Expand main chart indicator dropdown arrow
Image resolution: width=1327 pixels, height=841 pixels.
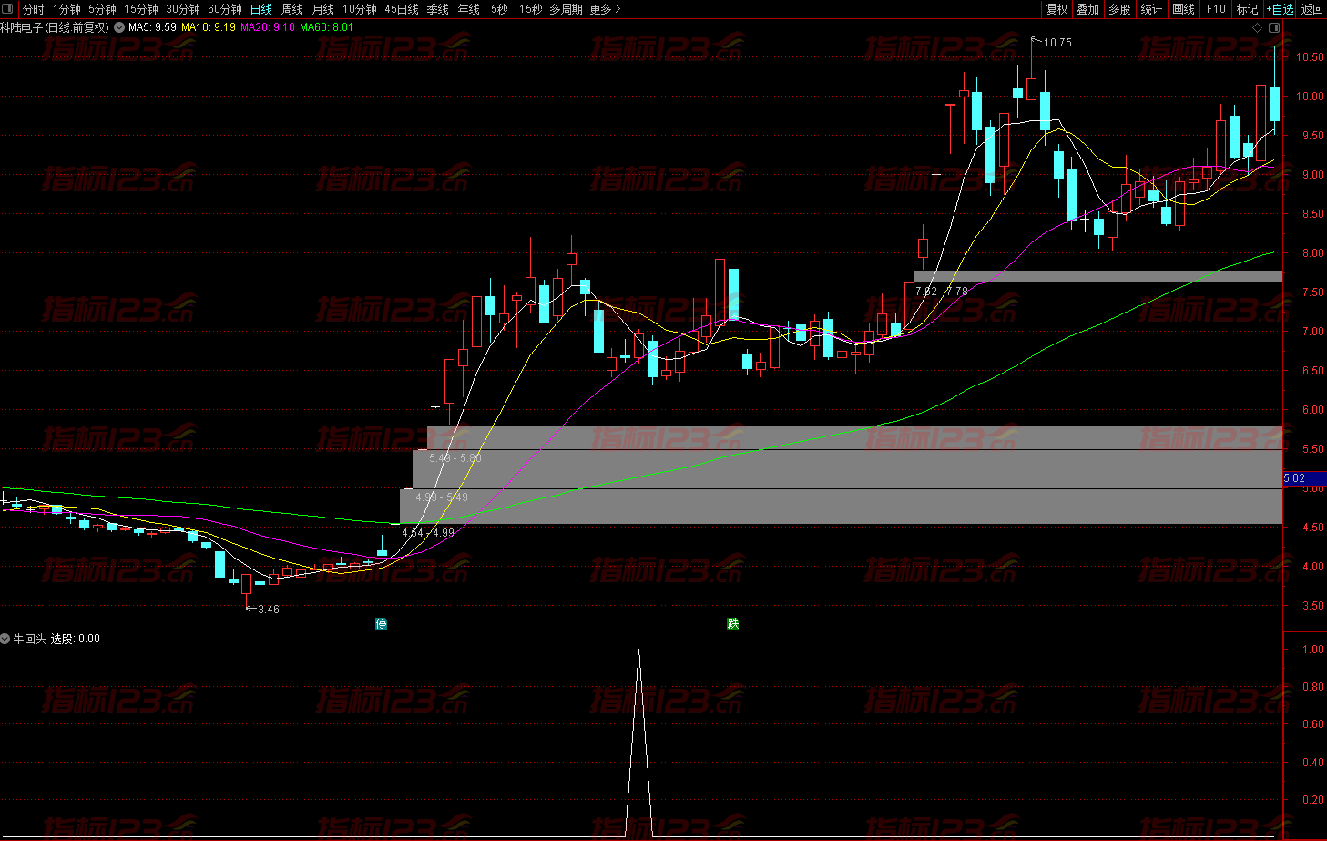click(119, 27)
